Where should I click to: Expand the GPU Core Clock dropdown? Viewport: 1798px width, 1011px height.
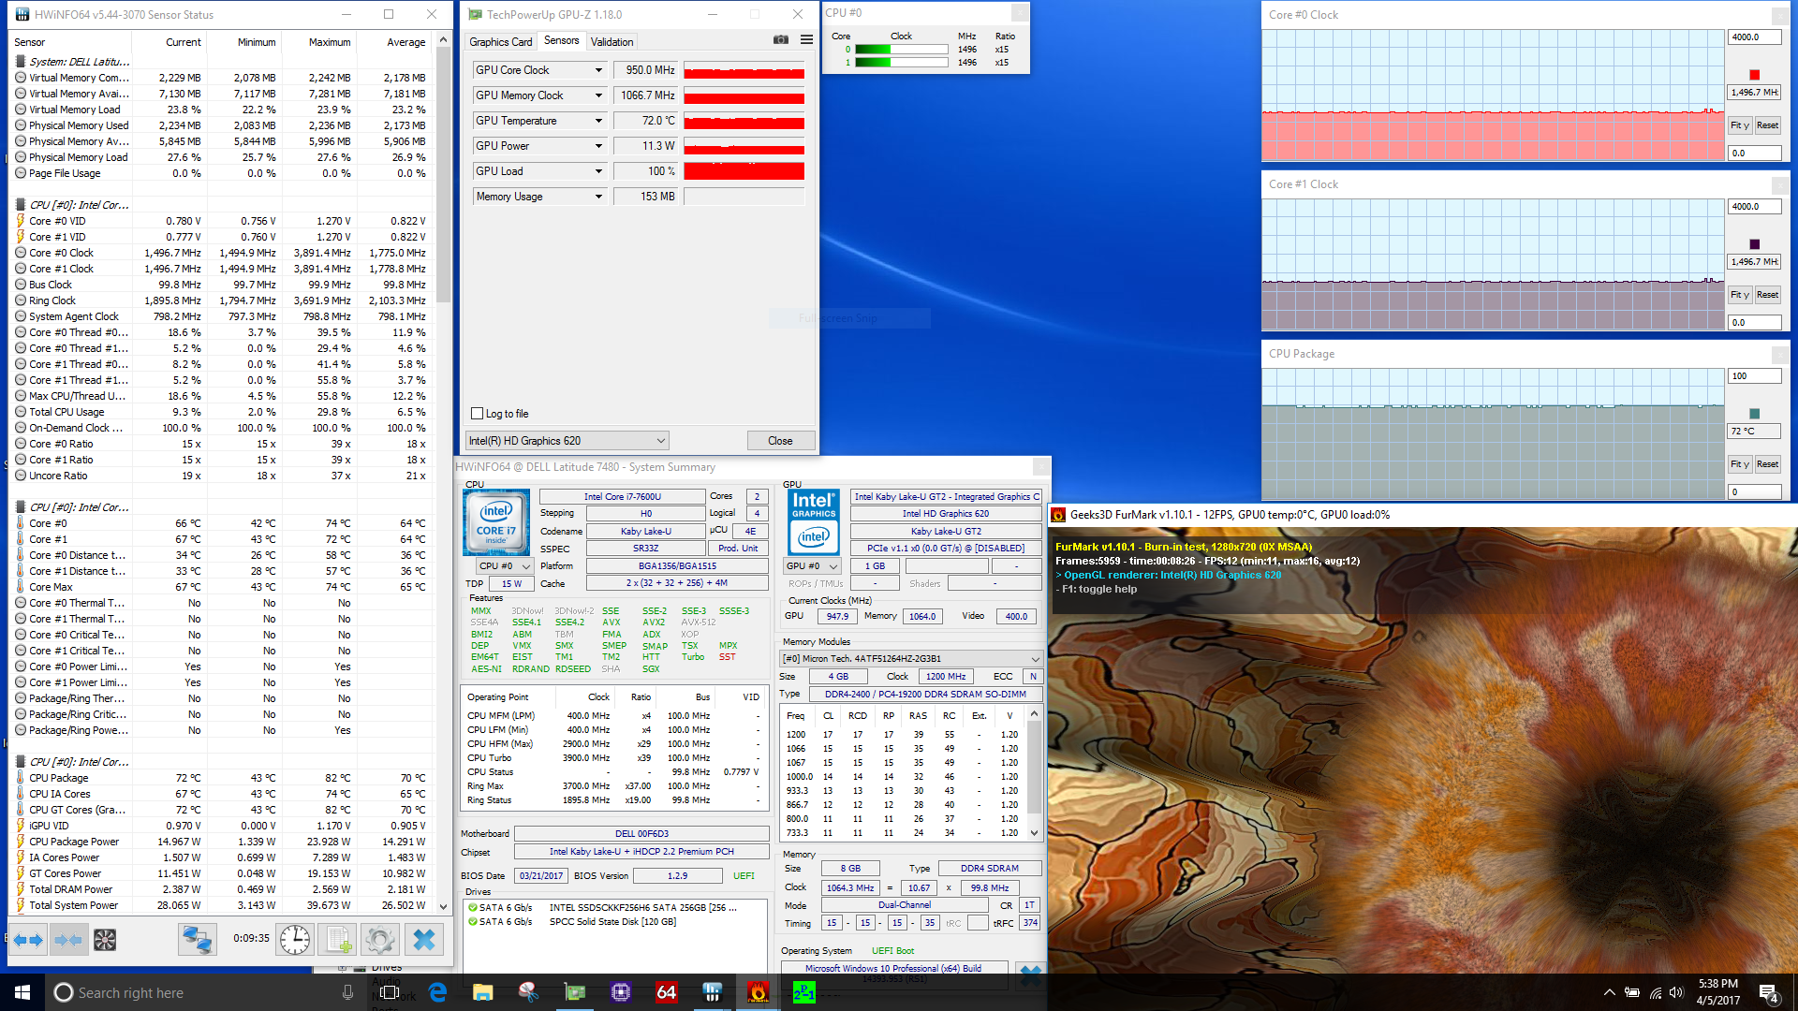[598, 70]
